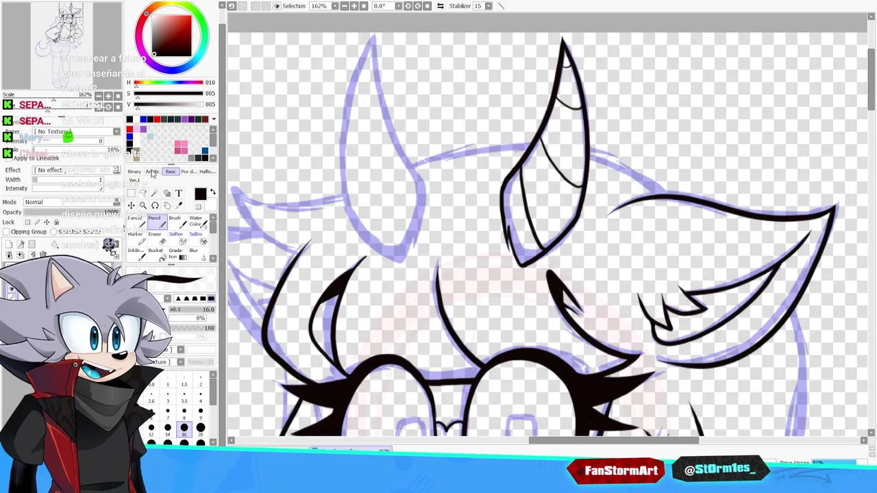Click the canvas vertical scrollbar
Image resolution: width=877 pixels, height=493 pixels.
tap(871, 79)
